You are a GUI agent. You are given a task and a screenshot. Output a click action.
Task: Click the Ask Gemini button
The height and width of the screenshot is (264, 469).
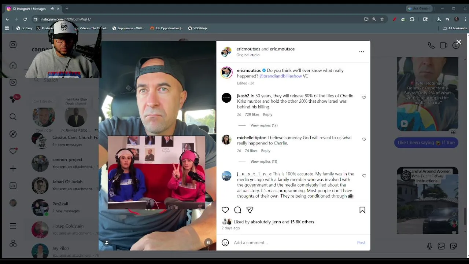418,8
